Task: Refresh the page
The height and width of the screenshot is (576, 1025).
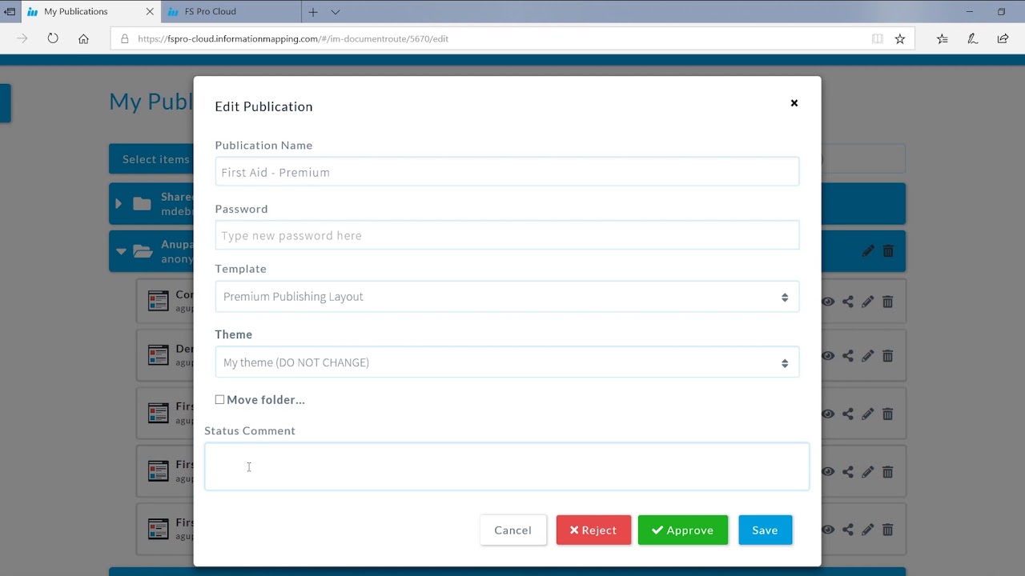Action: (x=53, y=38)
